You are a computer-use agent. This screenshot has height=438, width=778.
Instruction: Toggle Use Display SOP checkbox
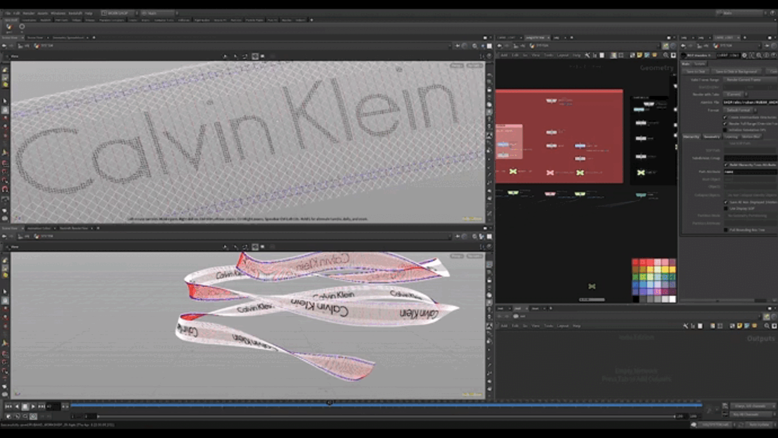(x=726, y=208)
